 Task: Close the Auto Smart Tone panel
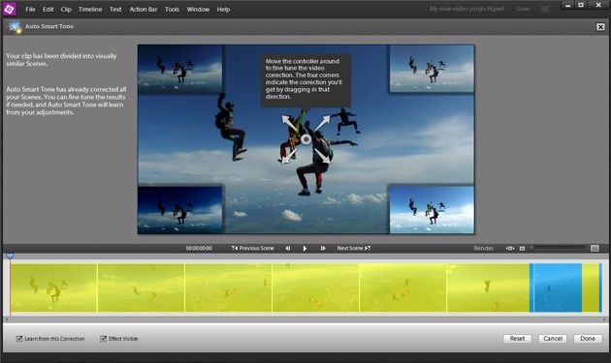(x=600, y=27)
